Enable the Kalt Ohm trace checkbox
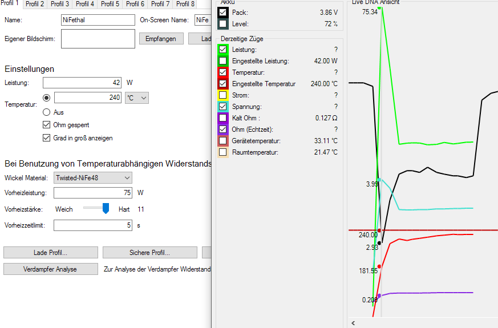The width and height of the screenshot is (498, 328). click(222, 118)
